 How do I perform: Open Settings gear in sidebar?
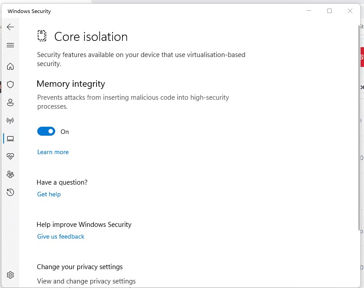10,275
